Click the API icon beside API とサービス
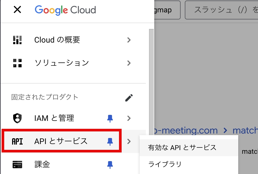This screenshot has height=174, width=258. pos(17,141)
